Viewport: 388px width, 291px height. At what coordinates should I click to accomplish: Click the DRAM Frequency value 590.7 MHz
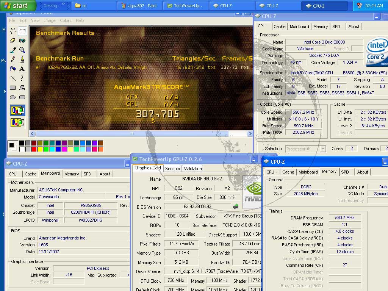coord(345,217)
